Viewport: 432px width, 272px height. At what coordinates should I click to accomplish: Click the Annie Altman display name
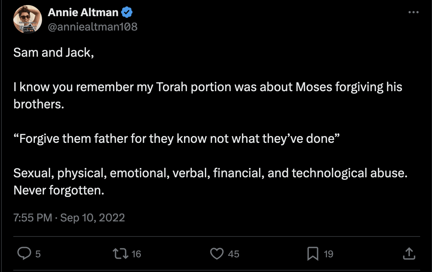tap(83, 13)
